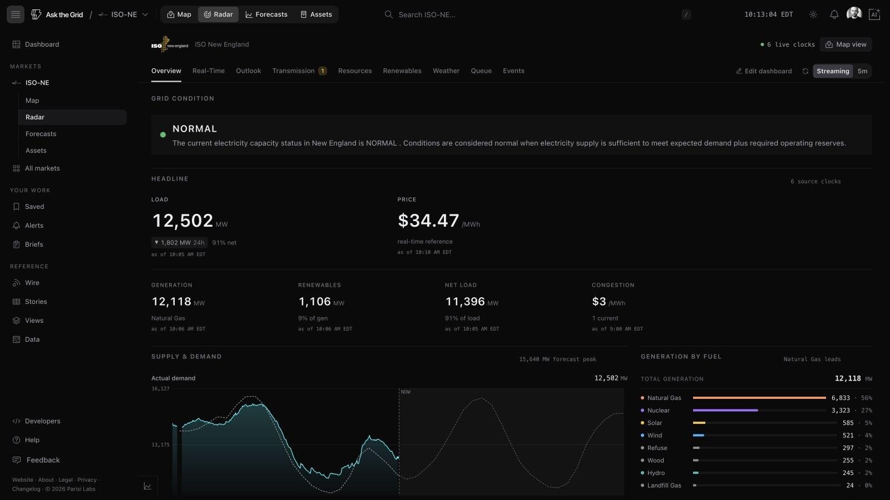The width and height of the screenshot is (890, 500).
Task: Open Developers in the sidebar
Action: [68, 421]
